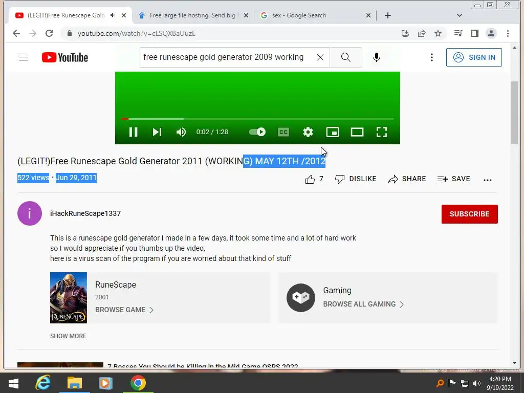The height and width of the screenshot is (393, 524).
Task: Go back in browser history
Action: [16, 33]
